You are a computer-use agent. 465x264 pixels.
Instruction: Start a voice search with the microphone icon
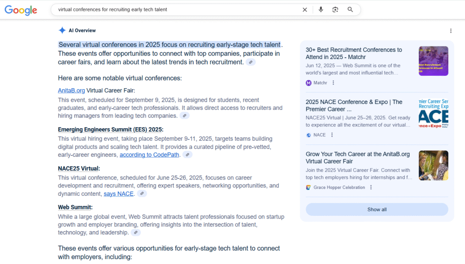[321, 9]
